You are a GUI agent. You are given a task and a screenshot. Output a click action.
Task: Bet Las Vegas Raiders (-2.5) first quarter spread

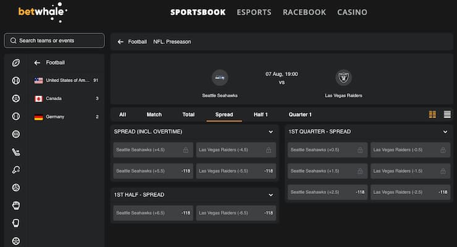pyautogui.click(x=410, y=192)
